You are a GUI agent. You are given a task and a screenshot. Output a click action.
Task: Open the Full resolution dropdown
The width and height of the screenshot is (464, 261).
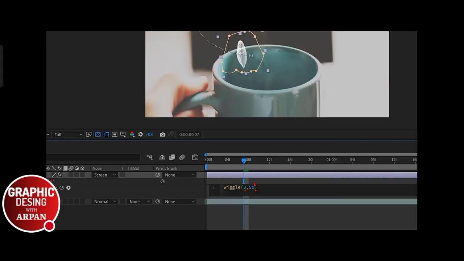point(68,134)
